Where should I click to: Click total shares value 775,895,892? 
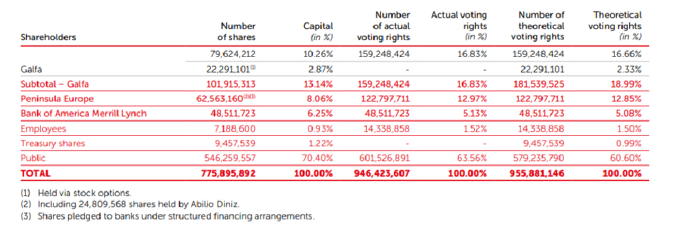[x=228, y=173]
